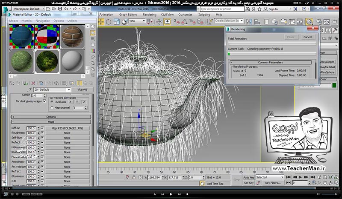This screenshot has width=342, height=199.
Task: Toggle the IOR map checkbox
Action: 42,181
